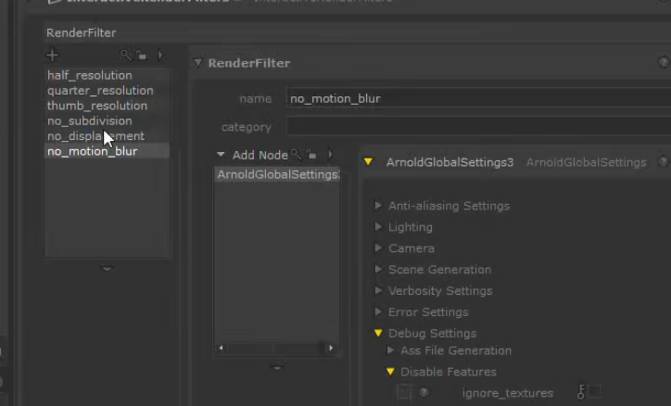Screen dimensions: 671x406
Task: Toggle the ignore_textures value checkbox
Action: coord(595,392)
